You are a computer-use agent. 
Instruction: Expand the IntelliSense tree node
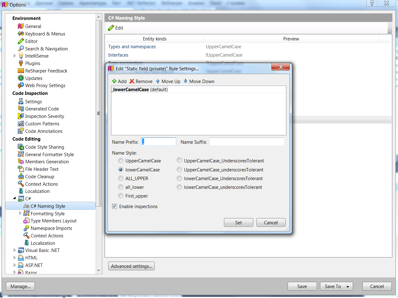[x=14, y=56]
